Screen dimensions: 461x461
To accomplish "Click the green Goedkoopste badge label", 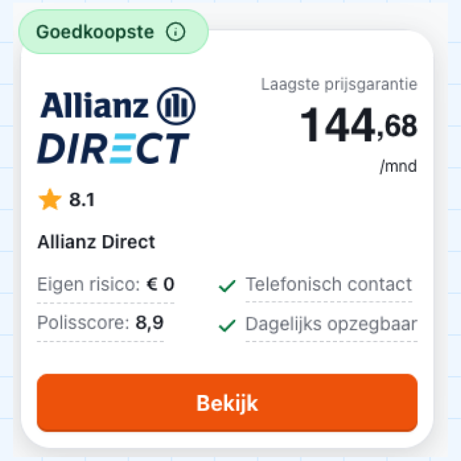I will click(x=95, y=31).
